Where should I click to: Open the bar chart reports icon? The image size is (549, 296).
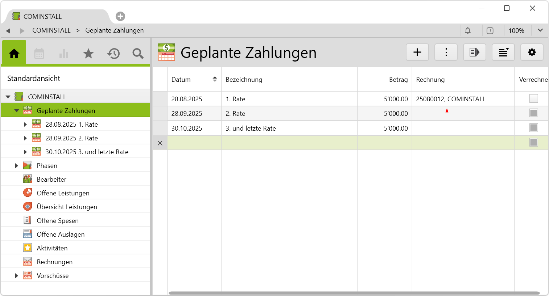pyautogui.click(x=64, y=54)
